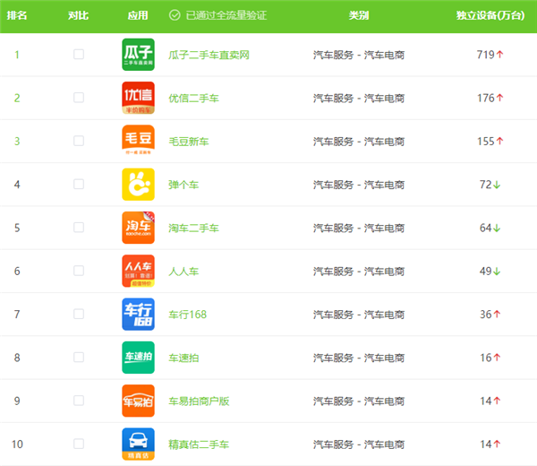Click the green down arrow beside 49

497,272
